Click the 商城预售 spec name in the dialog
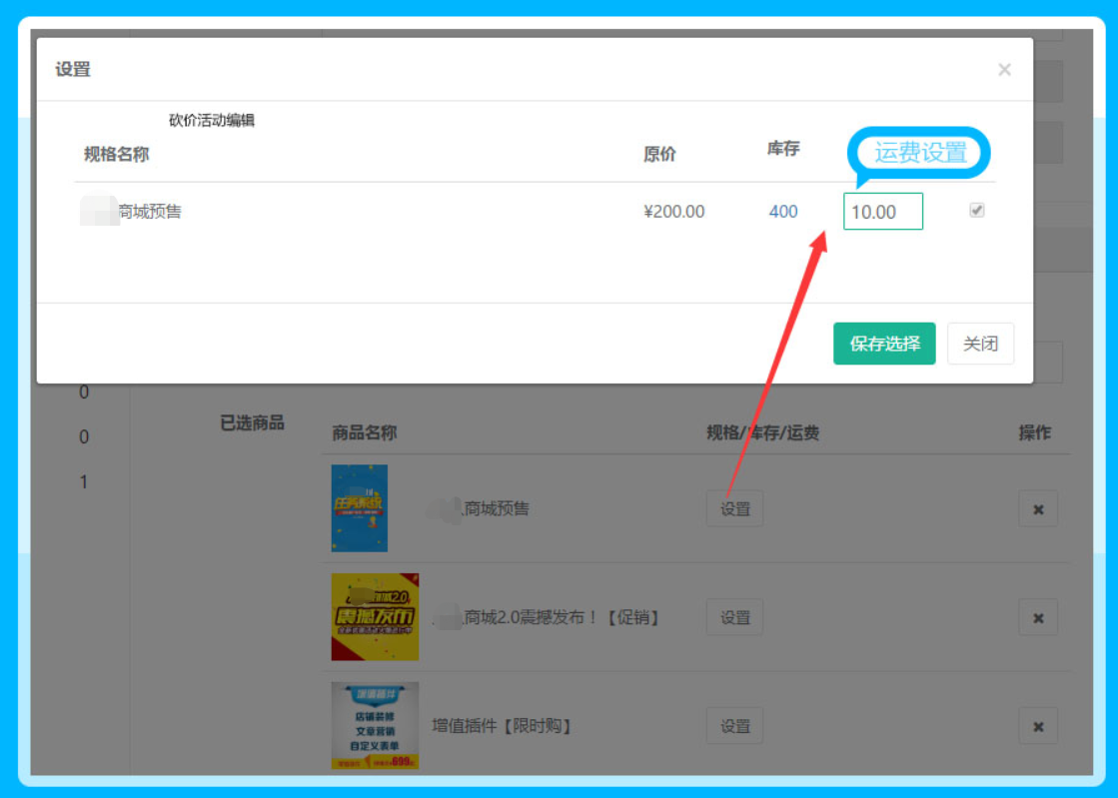This screenshot has width=1118, height=798. (150, 212)
